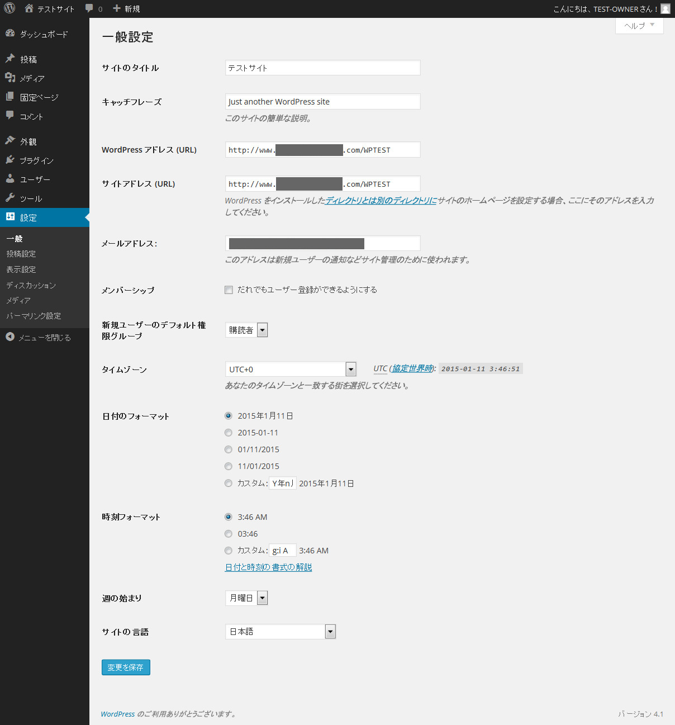Click the バージョン 4.1 footer text
The height and width of the screenshot is (725, 675).
[x=640, y=714]
